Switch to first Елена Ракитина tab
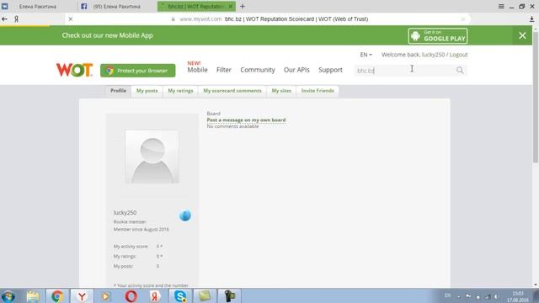539x303 pixels. coord(38,6)
